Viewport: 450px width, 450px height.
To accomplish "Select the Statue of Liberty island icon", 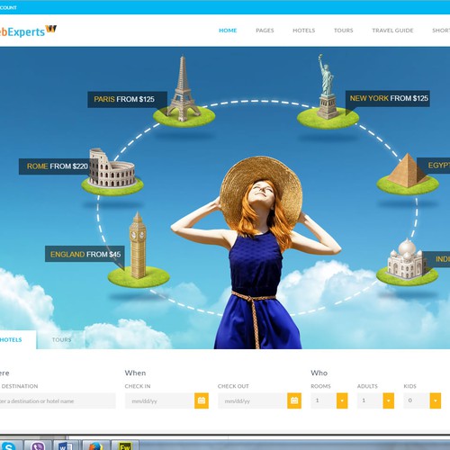I will [x=328, y=93].
